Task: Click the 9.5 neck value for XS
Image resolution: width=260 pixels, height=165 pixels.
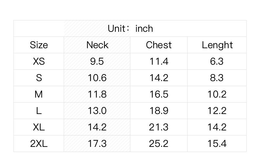Action: click(97, 61)
